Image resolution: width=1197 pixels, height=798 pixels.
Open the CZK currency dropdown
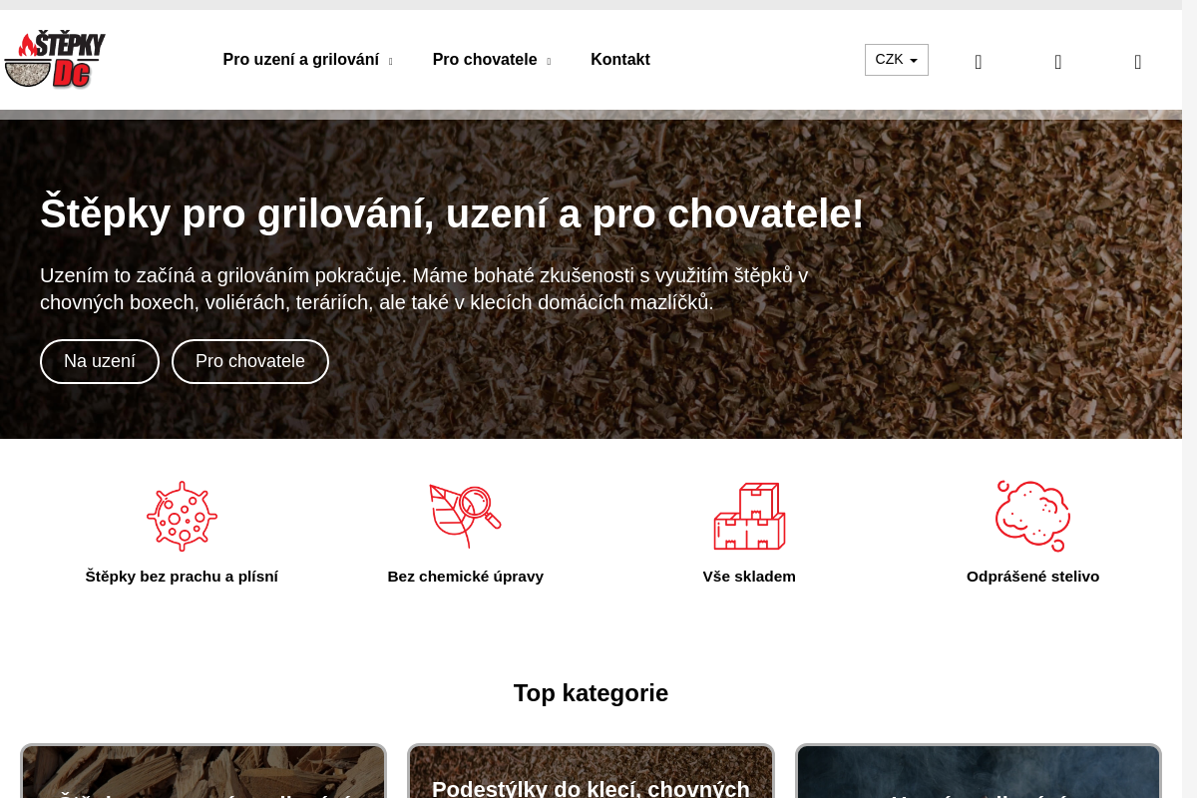pyautogui.click(x=897, y=60)
